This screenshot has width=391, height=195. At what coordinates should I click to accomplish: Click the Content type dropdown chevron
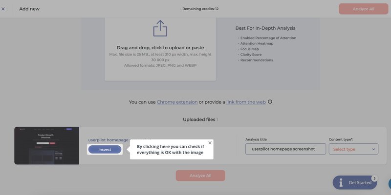[x=373, y=149]
